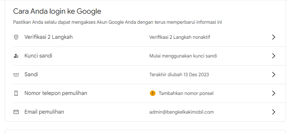Click chevron on Email pemulihan row
This screenshot has height=134, width=289.
[x=274, y=112]
